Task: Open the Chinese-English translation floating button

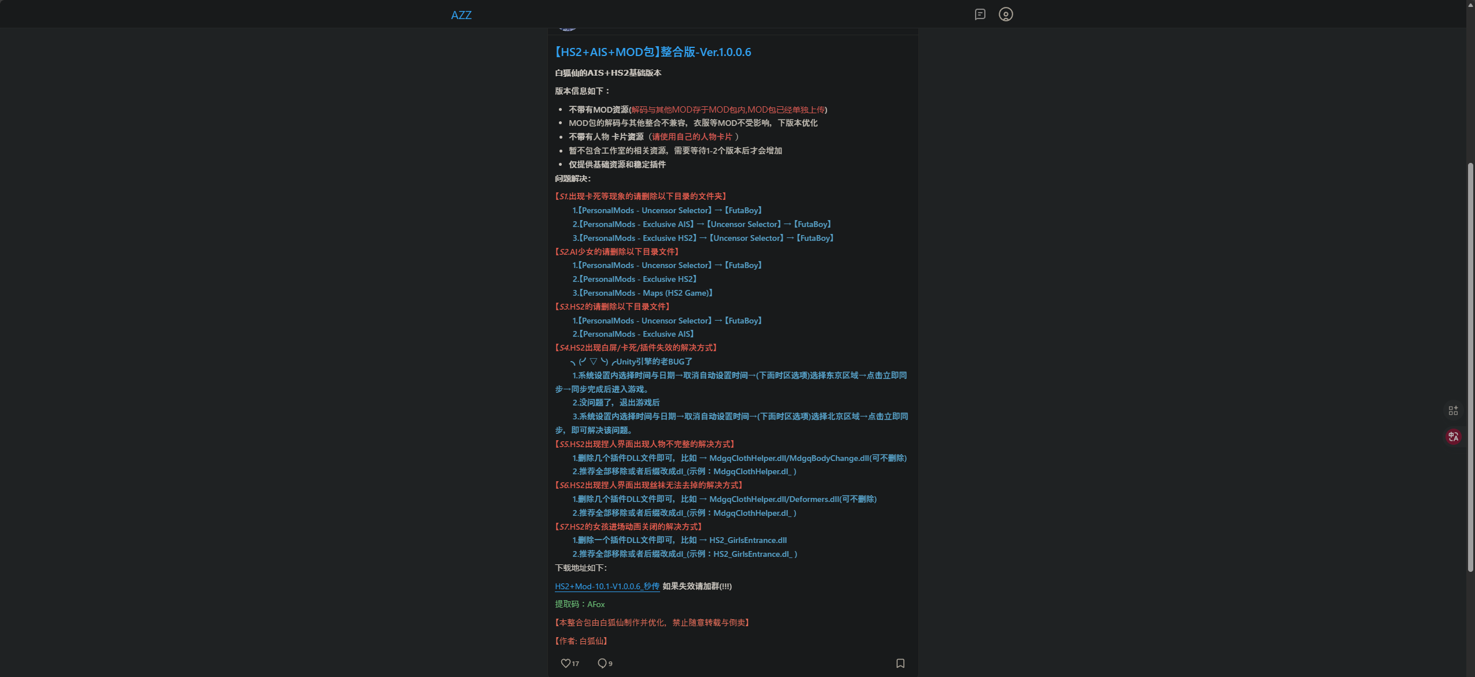Action: (x=1454, y=437)
